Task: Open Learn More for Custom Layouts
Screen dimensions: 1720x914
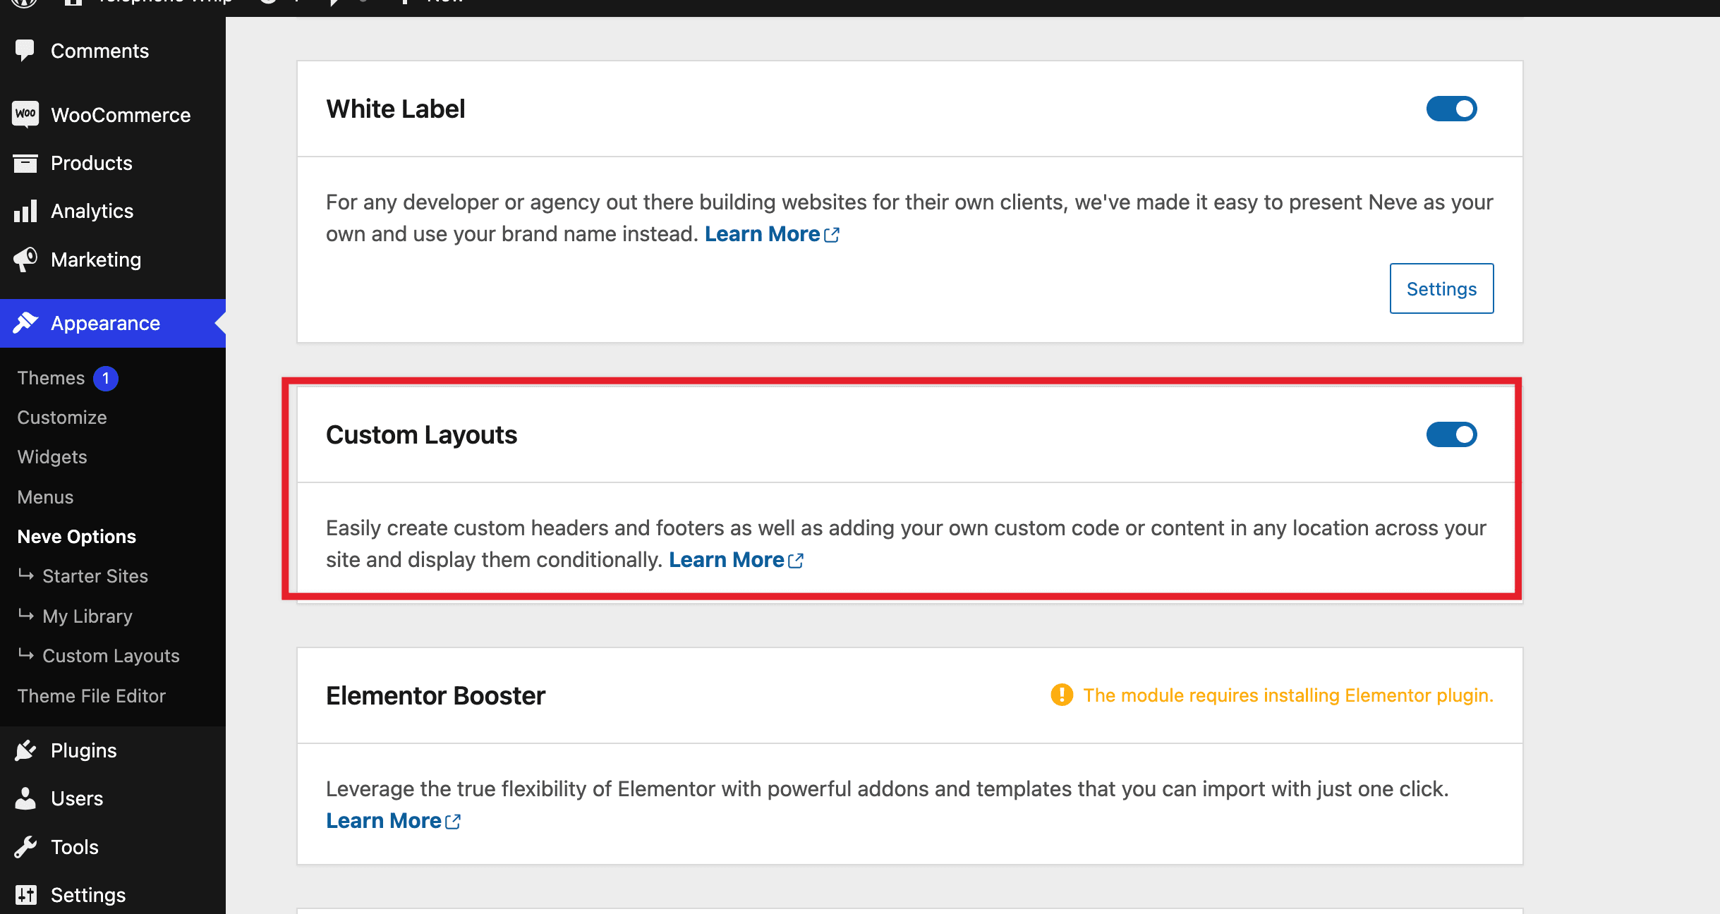Action: tap(727, 559)
